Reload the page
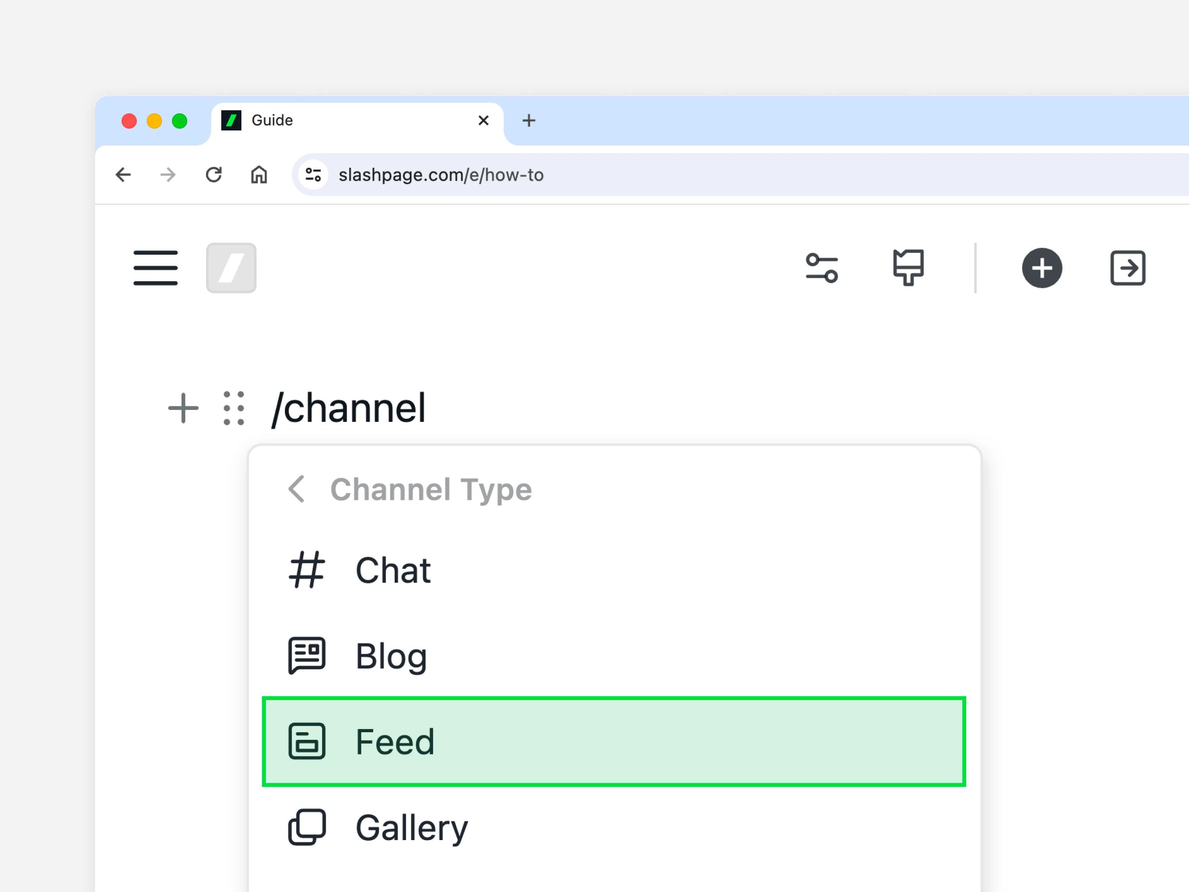The width and height of the screenshot is (1189, 892). point(214,175)
